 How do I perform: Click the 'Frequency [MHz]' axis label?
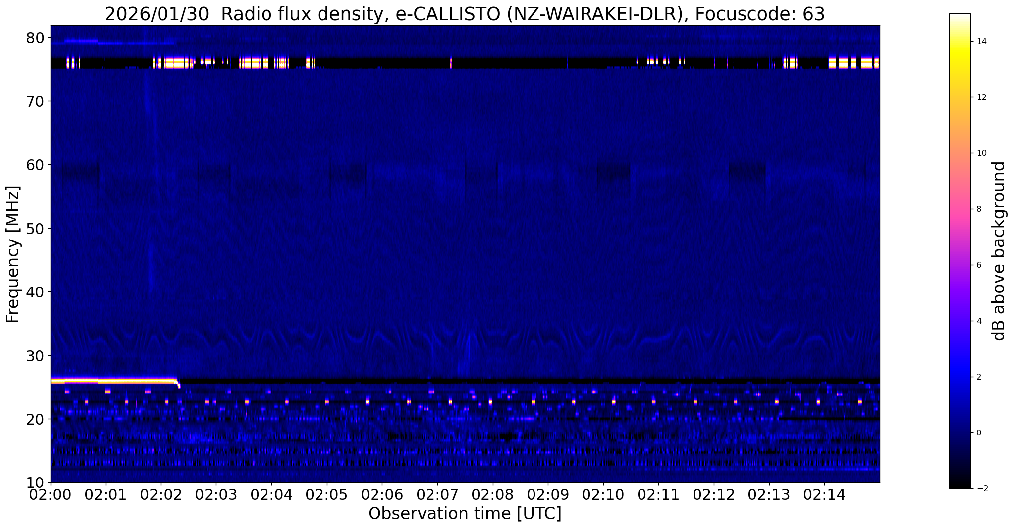pos(13,254)
